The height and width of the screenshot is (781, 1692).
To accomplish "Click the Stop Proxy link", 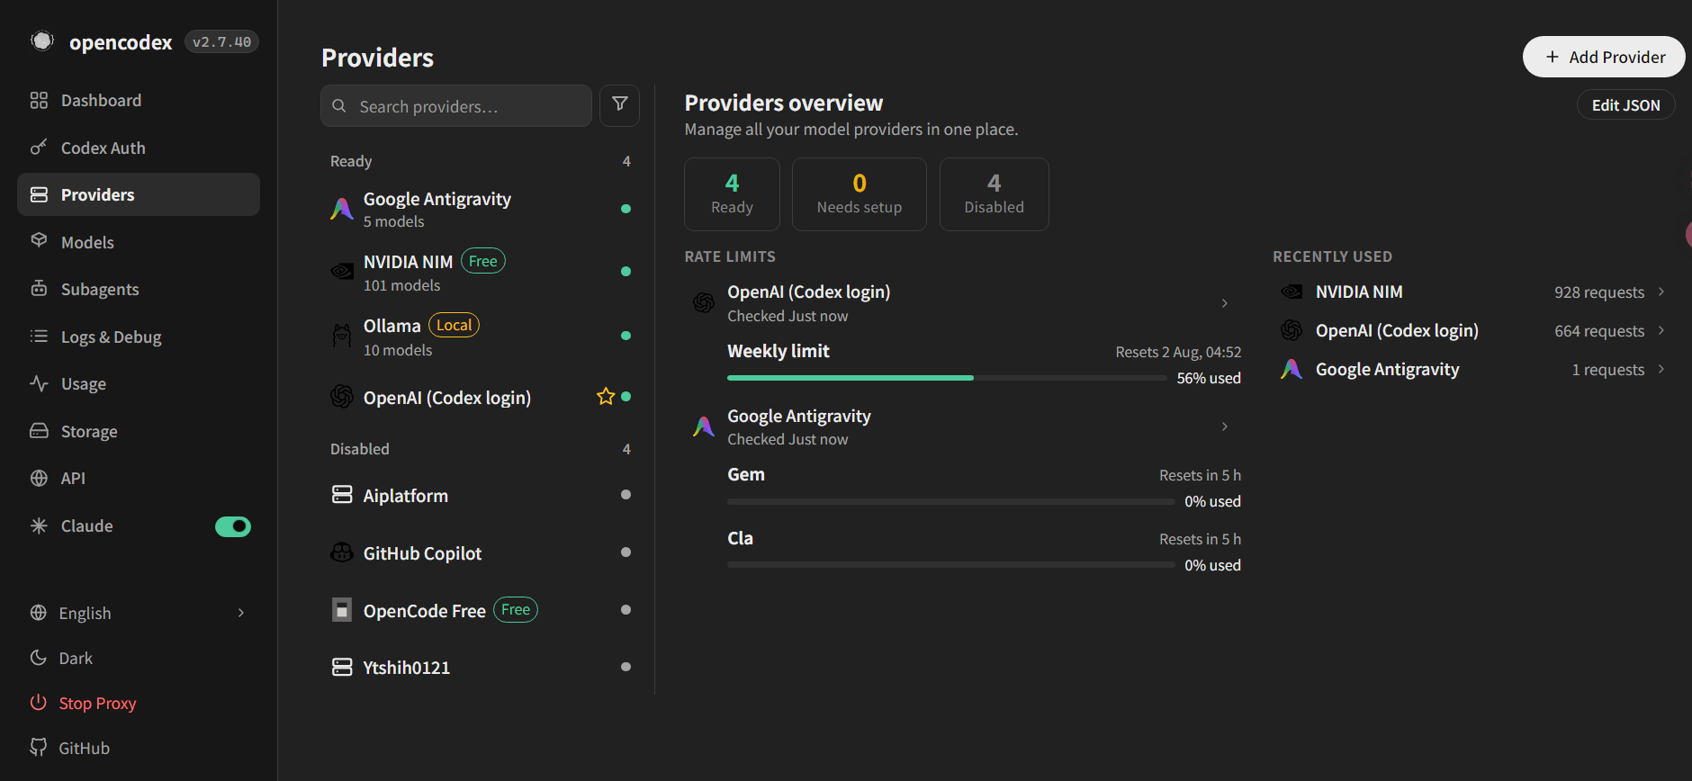I will [x=97, y=703].
